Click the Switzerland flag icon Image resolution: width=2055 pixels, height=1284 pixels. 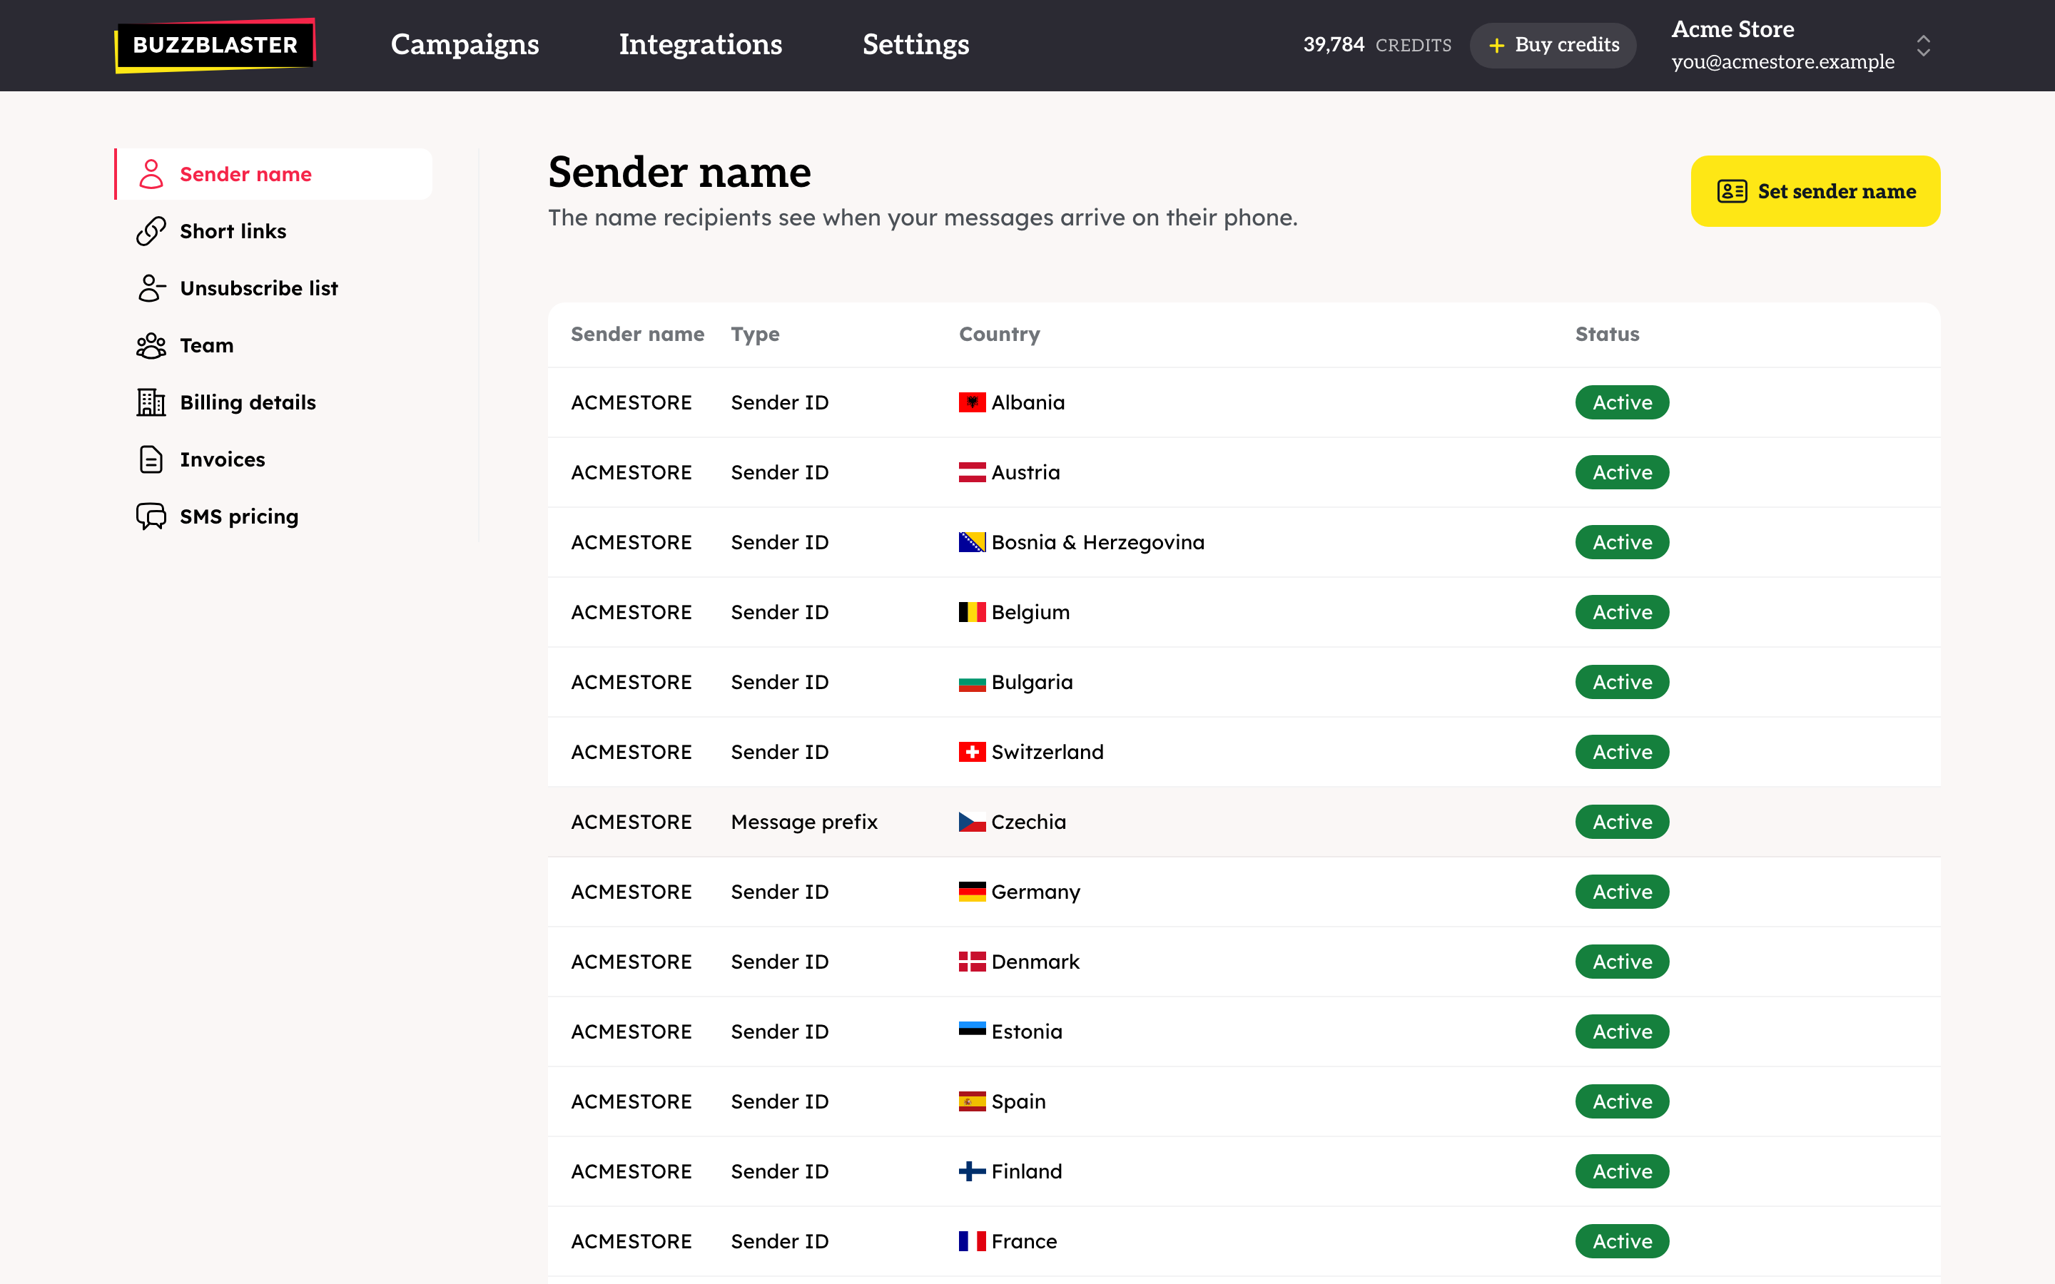pos(973,752)
